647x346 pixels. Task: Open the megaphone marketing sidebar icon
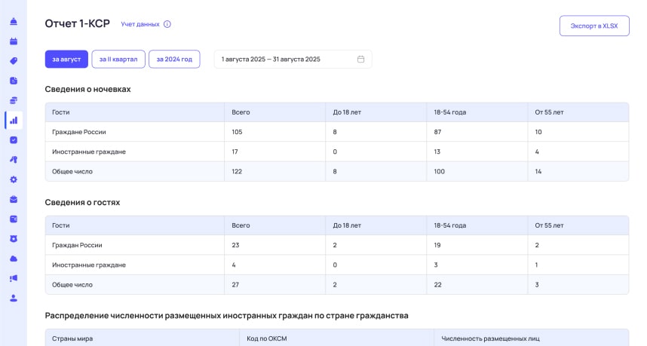[14, 278]
